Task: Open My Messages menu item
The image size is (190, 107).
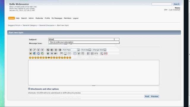Action: click(57, 18)
